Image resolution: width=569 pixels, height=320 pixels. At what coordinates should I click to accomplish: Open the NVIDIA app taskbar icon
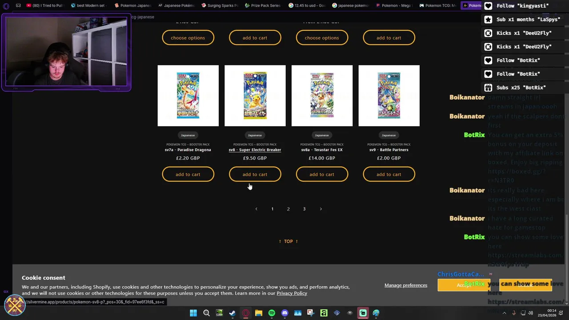[219, 313]
